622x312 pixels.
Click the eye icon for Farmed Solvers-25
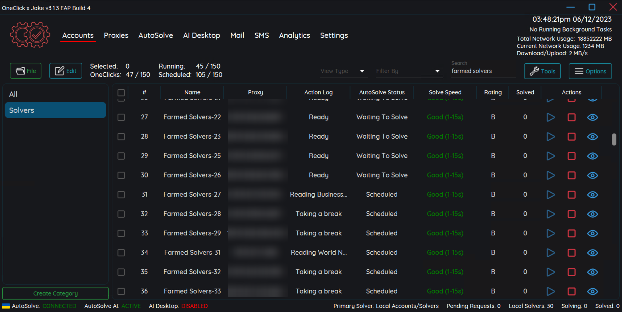(x=592, y=156)
